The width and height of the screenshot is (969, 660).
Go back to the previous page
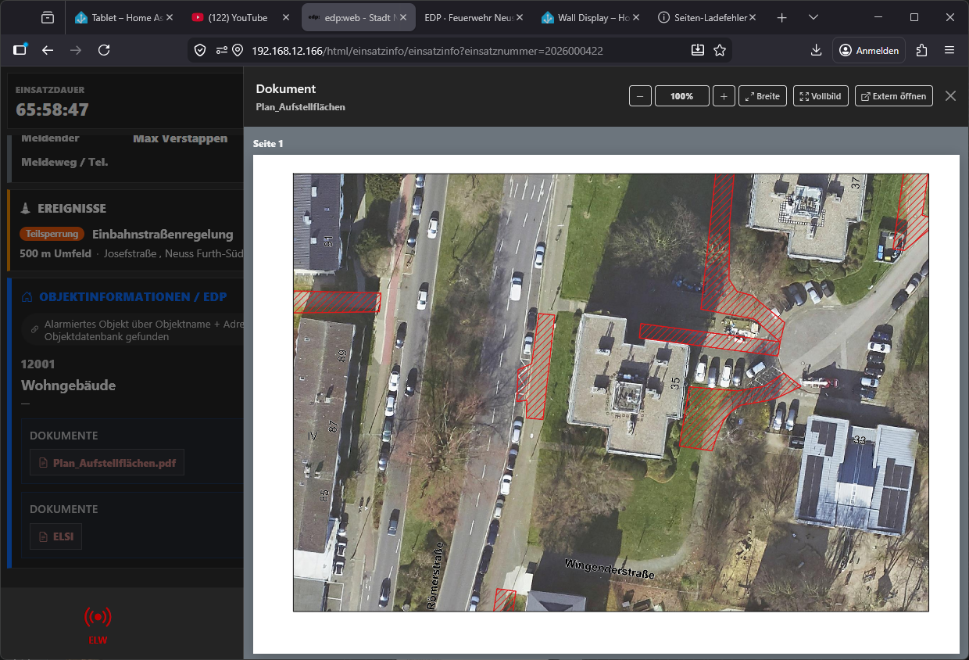(x=48, y=50)
